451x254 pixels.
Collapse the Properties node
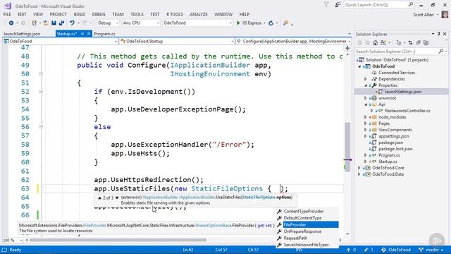pos(366,85)
